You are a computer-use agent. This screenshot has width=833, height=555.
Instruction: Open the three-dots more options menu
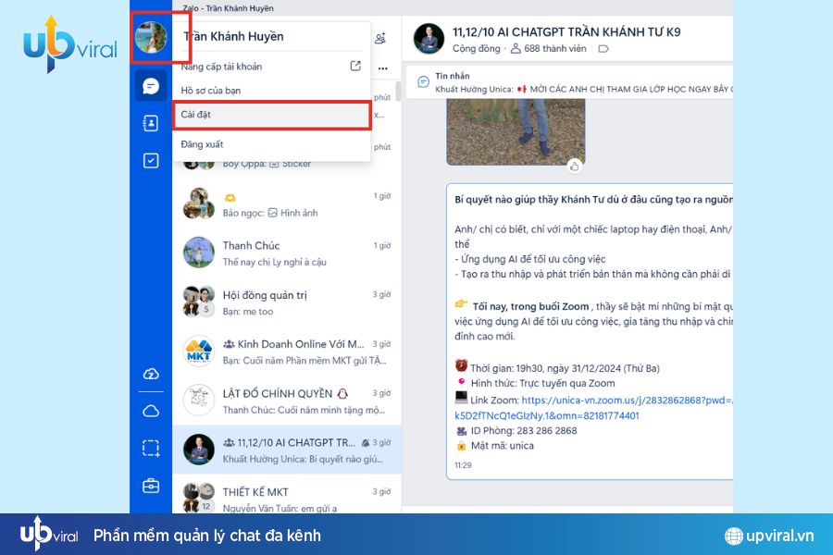tap(382, 68)
